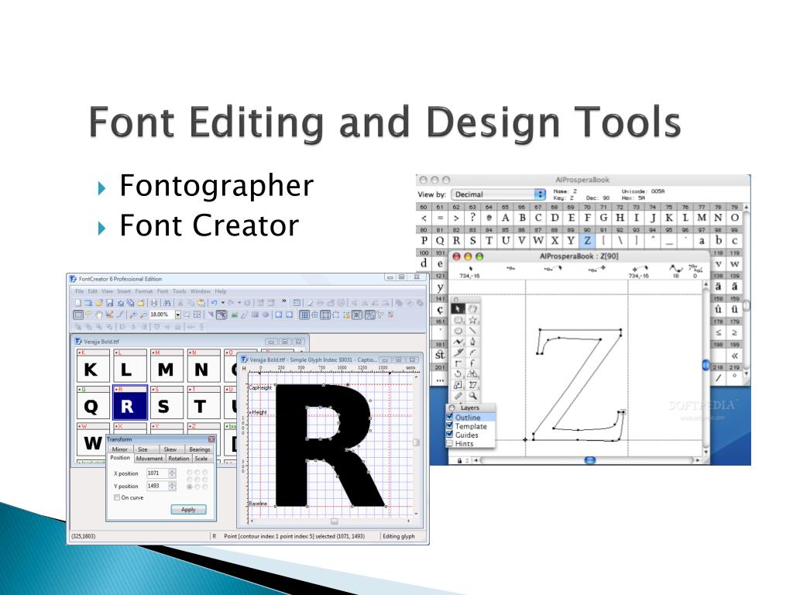Click the Z glyph window vertical scroll thumb
This screenshot has height=595, width=793.
pos(705,365)
